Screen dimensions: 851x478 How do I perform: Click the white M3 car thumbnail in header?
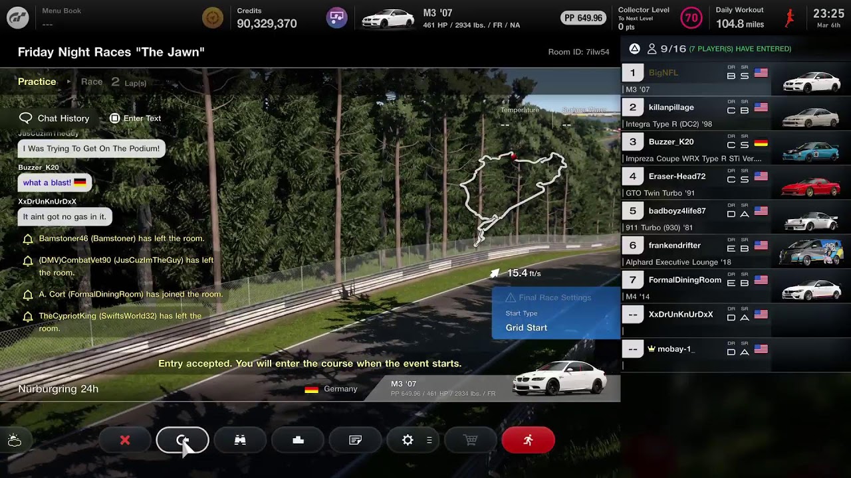click(x=388, y=19)
